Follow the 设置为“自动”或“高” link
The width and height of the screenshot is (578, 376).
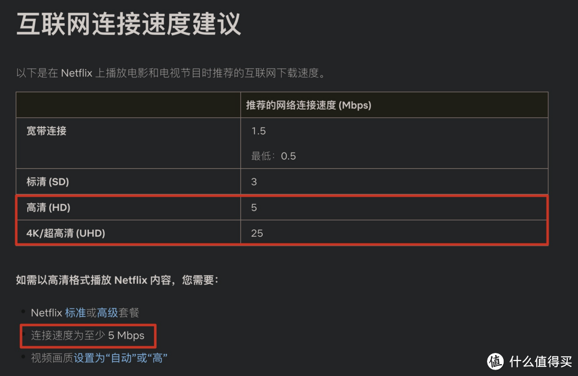coord(120,358)
